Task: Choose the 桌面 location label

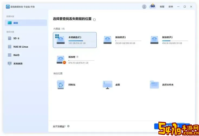Action: click(118, 85)
